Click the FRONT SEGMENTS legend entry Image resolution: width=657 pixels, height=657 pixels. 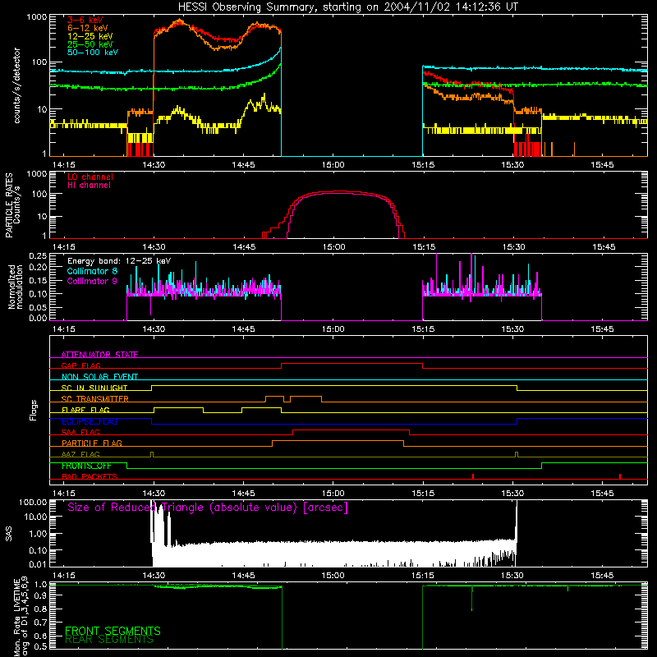pos(113,631)
